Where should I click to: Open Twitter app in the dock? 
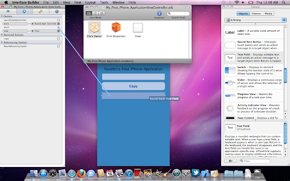[195, 173]
